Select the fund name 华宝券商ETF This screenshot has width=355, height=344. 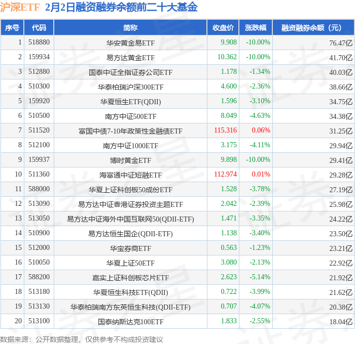(130, 248)
